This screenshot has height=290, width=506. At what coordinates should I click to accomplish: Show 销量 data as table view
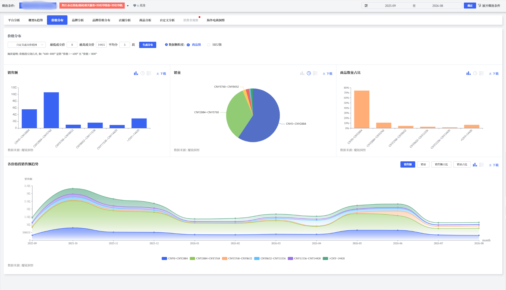coord(315,73)
